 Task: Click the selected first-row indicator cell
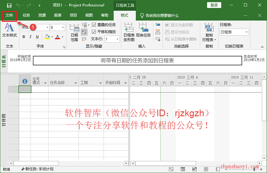click(25, 89)
